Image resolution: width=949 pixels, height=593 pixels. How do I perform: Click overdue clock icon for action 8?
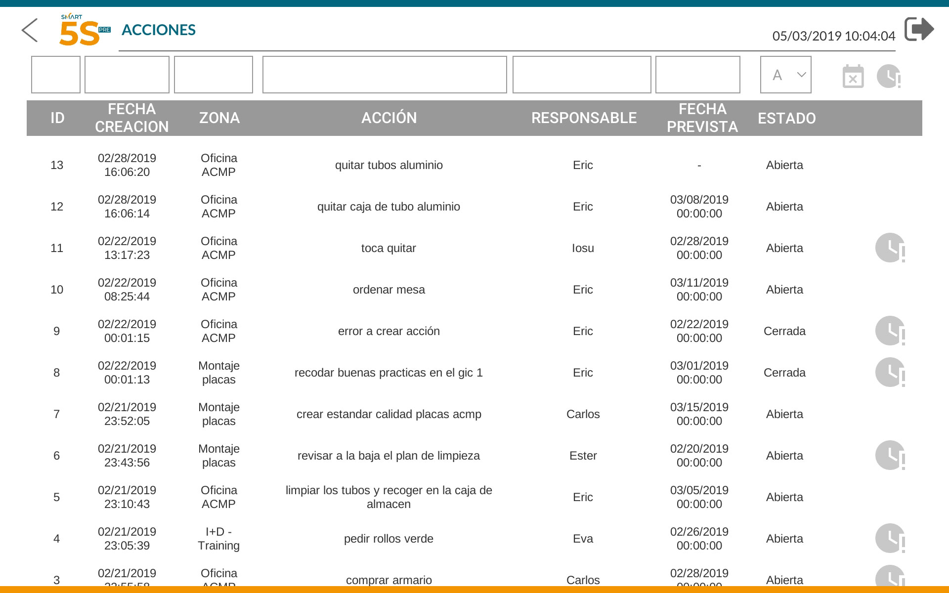[x=890, y=372]
